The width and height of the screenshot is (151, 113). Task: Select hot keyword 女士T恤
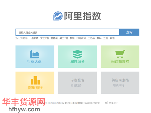click(44, 38)
